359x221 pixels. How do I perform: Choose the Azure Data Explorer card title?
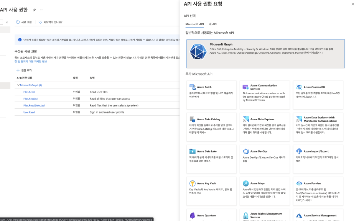pyautogui.click(x=262, y=119)
